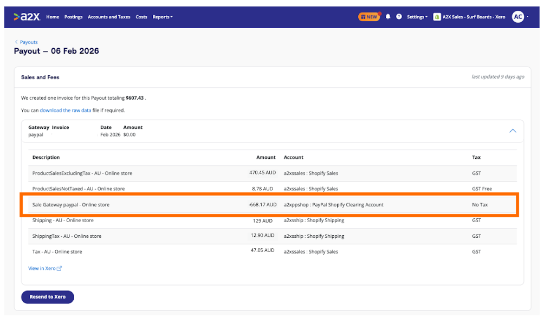Switch to Accounts and Taxes

(109, 17)
